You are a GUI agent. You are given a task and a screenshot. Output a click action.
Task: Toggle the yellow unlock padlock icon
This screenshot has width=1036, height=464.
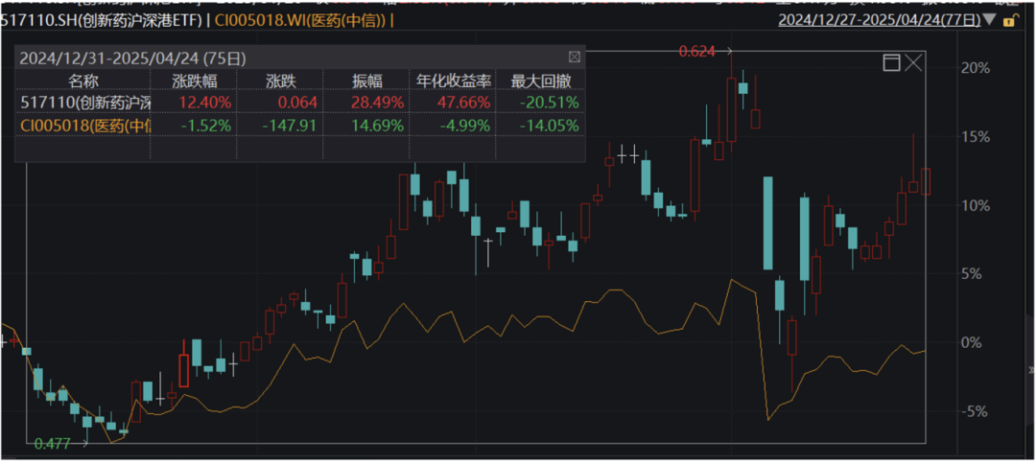point(1009,21)
